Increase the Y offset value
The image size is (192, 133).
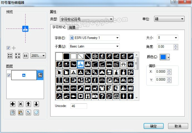[x=169, y=78]
